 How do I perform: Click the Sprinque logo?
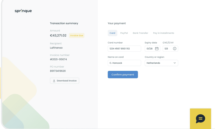pyautogui.click(x=23, y=11)
